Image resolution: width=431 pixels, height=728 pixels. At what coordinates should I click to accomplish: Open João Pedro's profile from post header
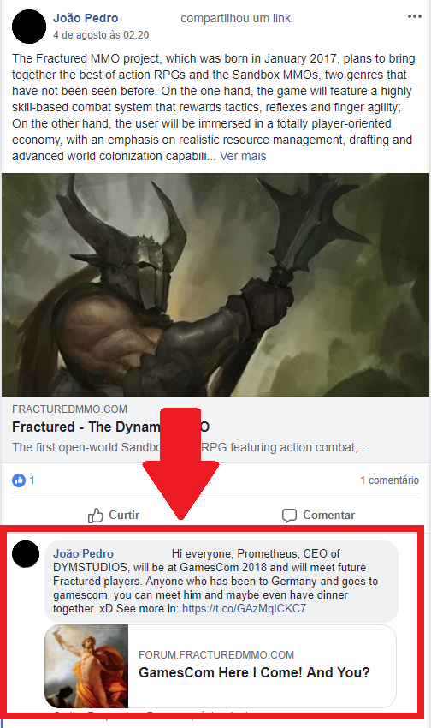pyautogui.click(x=86, y=18)
